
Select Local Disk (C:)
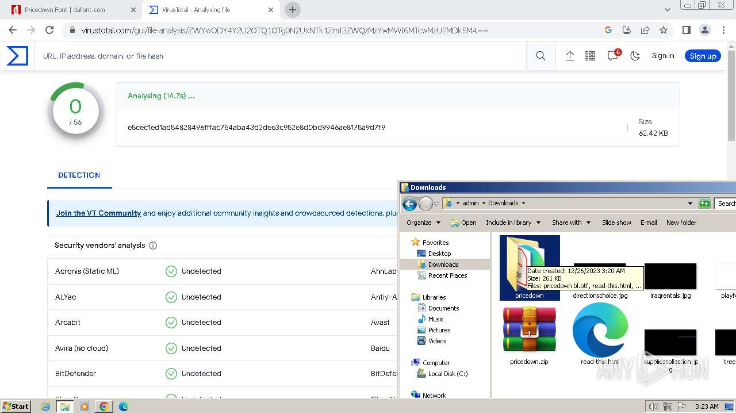[448, 374]
